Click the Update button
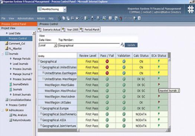 131,45
